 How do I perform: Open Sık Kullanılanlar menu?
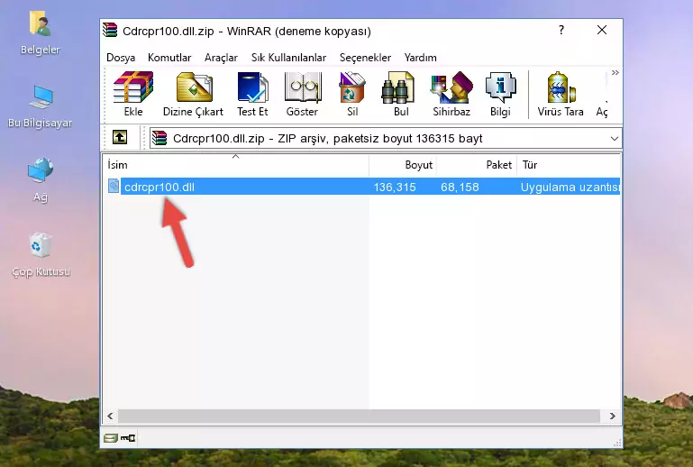(288, 58)
